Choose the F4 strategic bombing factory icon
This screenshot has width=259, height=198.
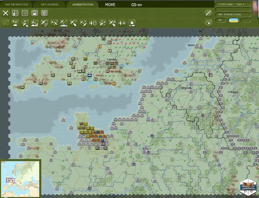pyautogui.click(x=35, y=23)
